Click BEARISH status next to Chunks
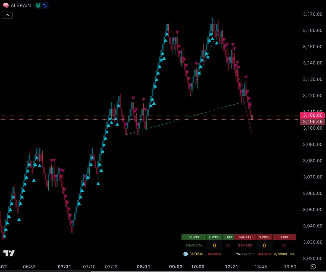This screenshot has width=326, height=272. (x=264, y=254)
